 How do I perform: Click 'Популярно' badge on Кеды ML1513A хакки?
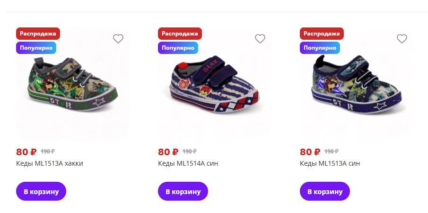(x=36, y=48)
